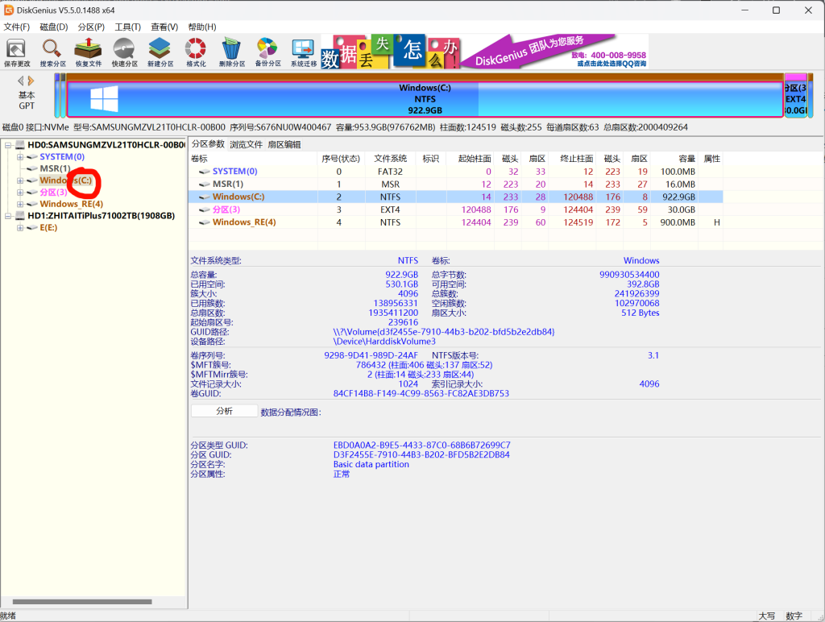The width and height of the screenshot is (825, 622).
Task: Select the Windows(C:) row in partition table
Action: [x=456, y=197]
